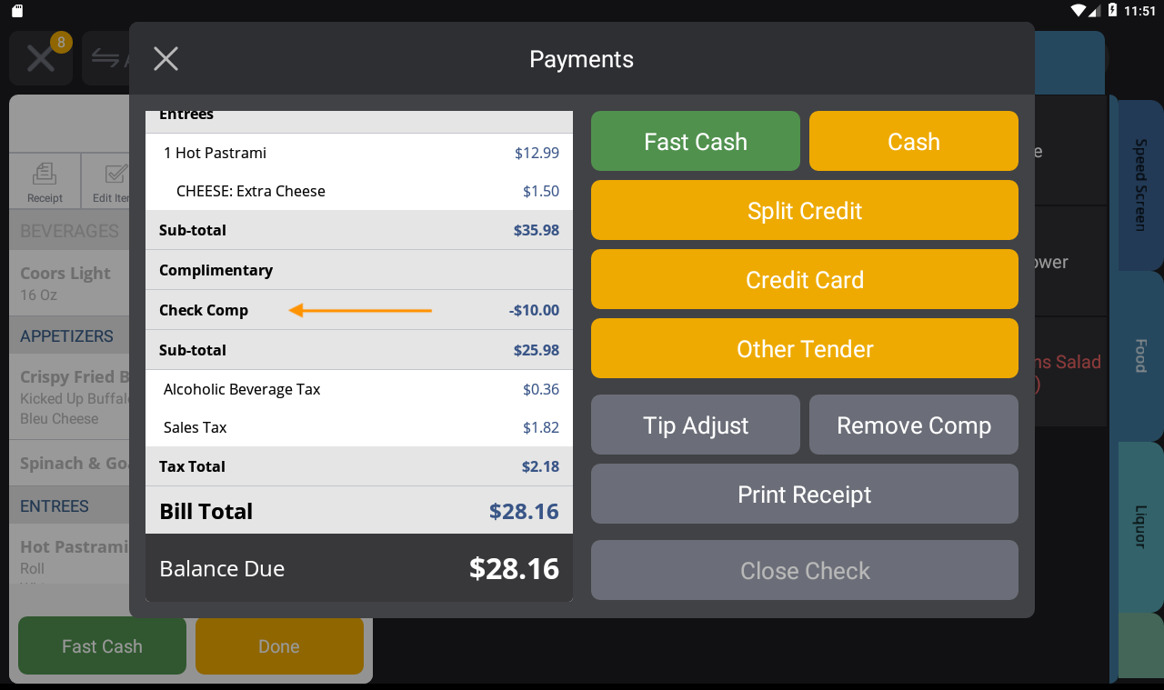Remove Comp from the check

(913, 425)
